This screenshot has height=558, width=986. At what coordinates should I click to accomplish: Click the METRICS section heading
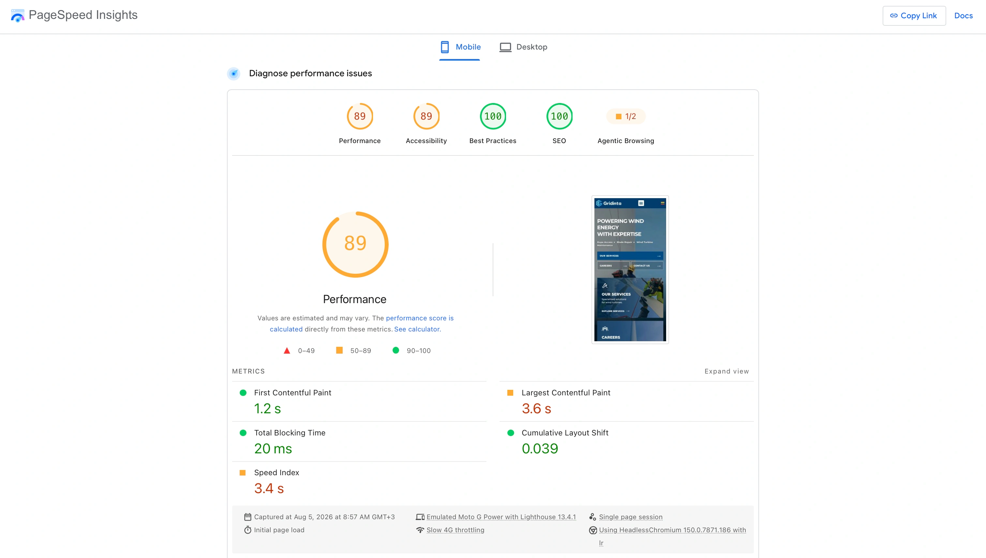point(248,371)
